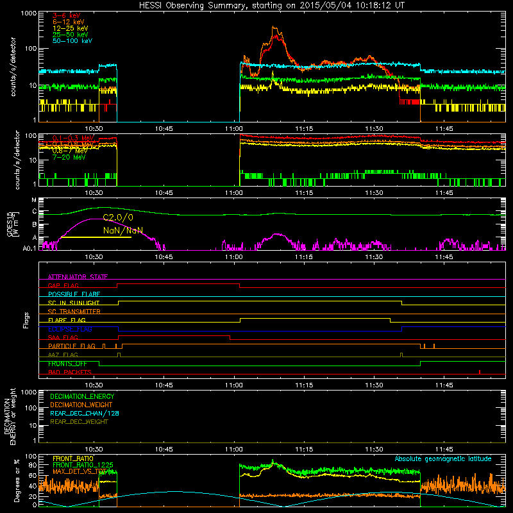Select the 25-50 keV legend label
The height and width of the screenshot is (513, 513).
click(71, 35)
